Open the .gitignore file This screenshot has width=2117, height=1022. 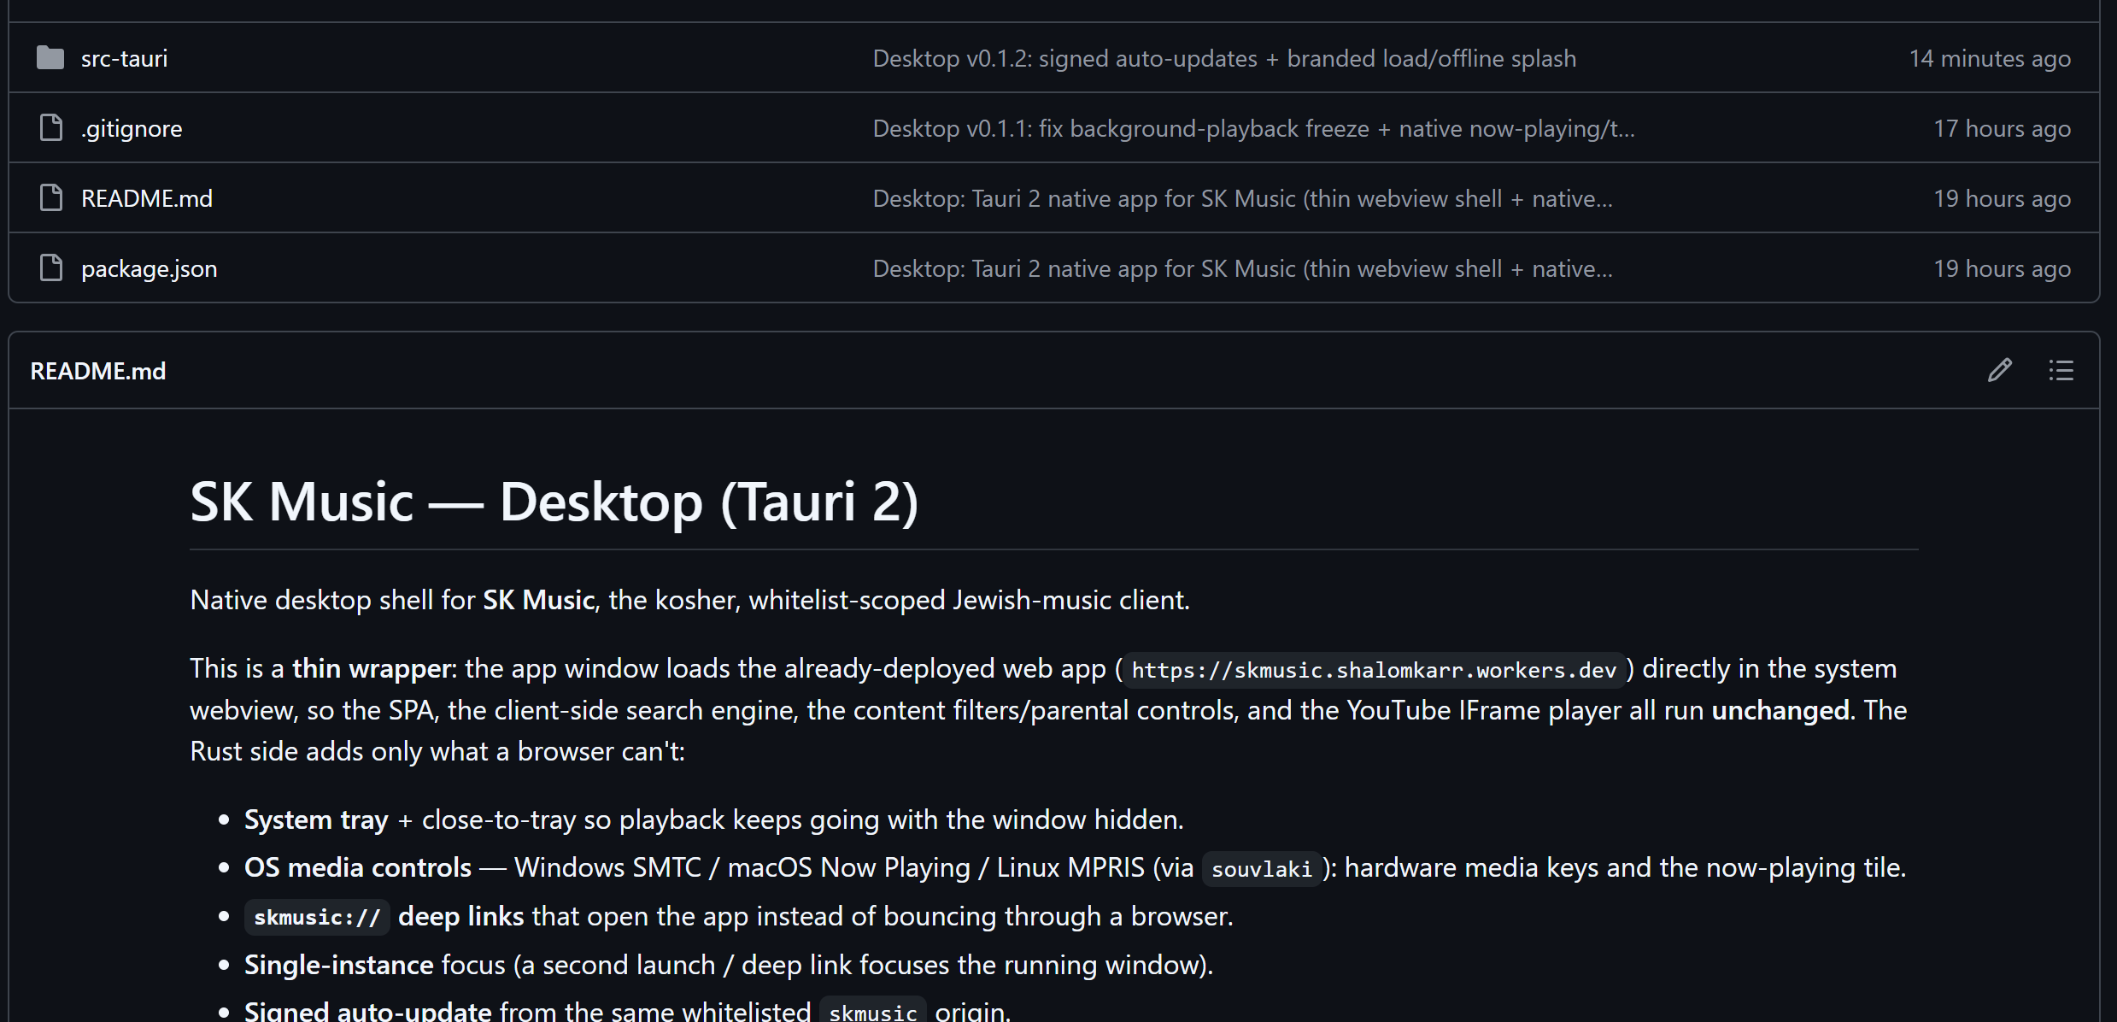(132, 128)
